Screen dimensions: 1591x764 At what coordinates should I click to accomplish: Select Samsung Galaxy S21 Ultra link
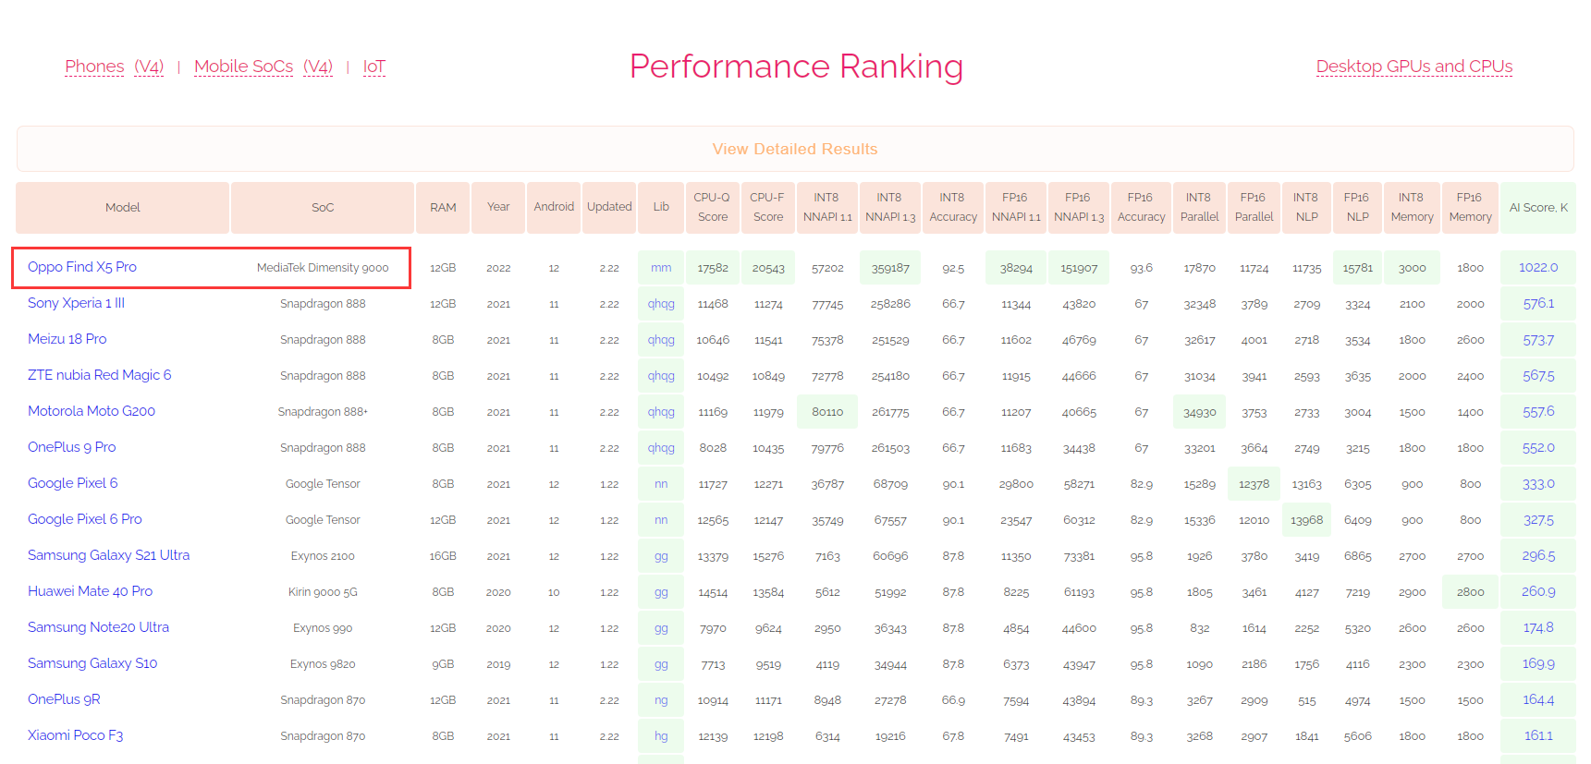pyautogui.click(x=108, y=555)
